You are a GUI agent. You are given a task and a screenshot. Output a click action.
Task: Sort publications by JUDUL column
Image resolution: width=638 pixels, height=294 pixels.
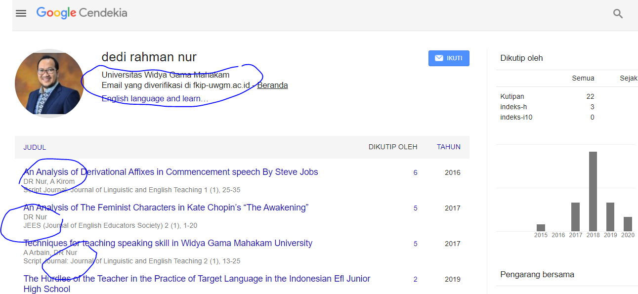[x=35, y=147]
